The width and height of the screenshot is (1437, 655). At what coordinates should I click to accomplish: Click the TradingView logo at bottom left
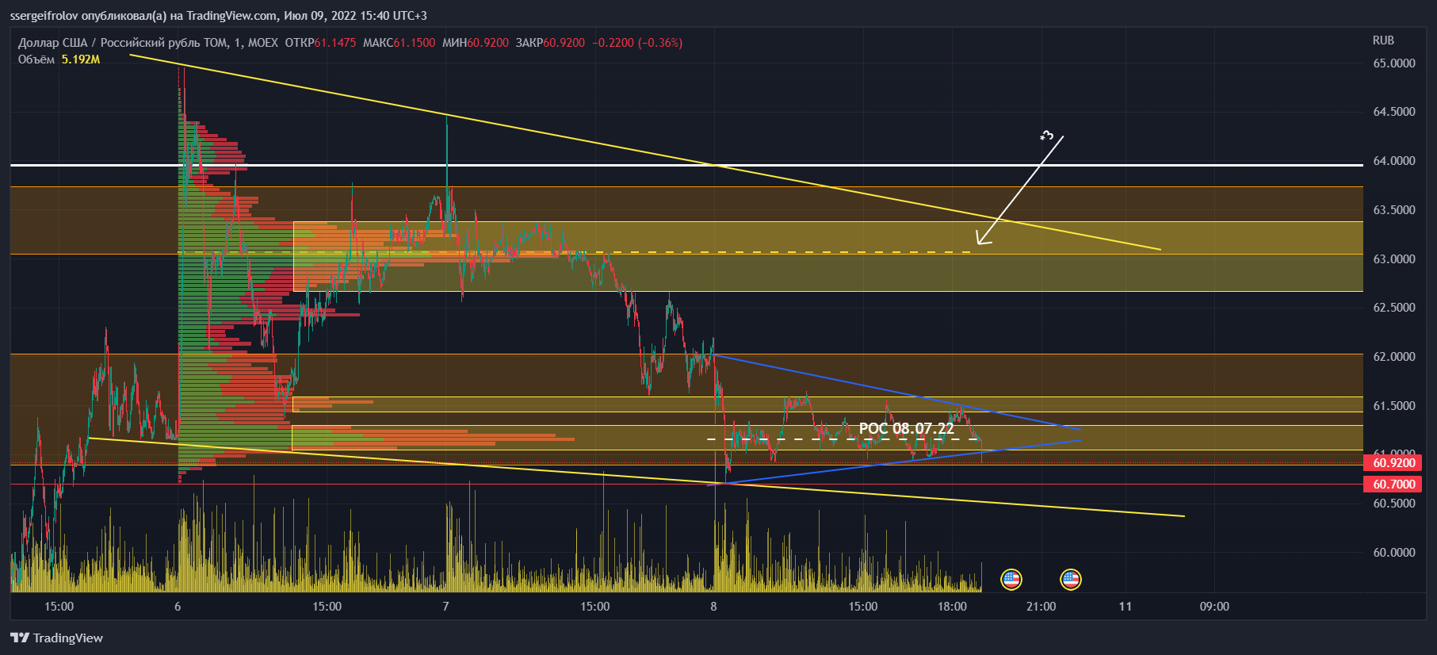[x=56, y=638]
